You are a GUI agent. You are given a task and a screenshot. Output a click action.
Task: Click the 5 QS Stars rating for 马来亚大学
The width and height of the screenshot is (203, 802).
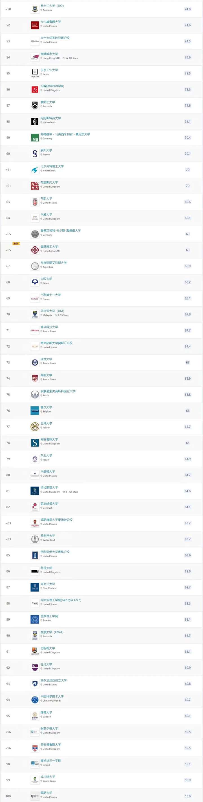61,315
